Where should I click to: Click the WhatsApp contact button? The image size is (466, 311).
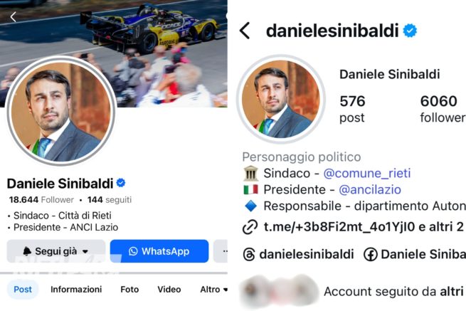coord(159,251)
